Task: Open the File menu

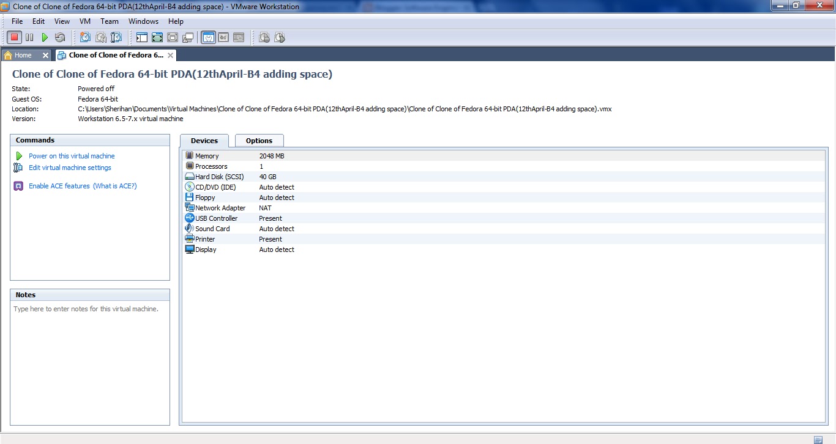Action: (17, 21)
